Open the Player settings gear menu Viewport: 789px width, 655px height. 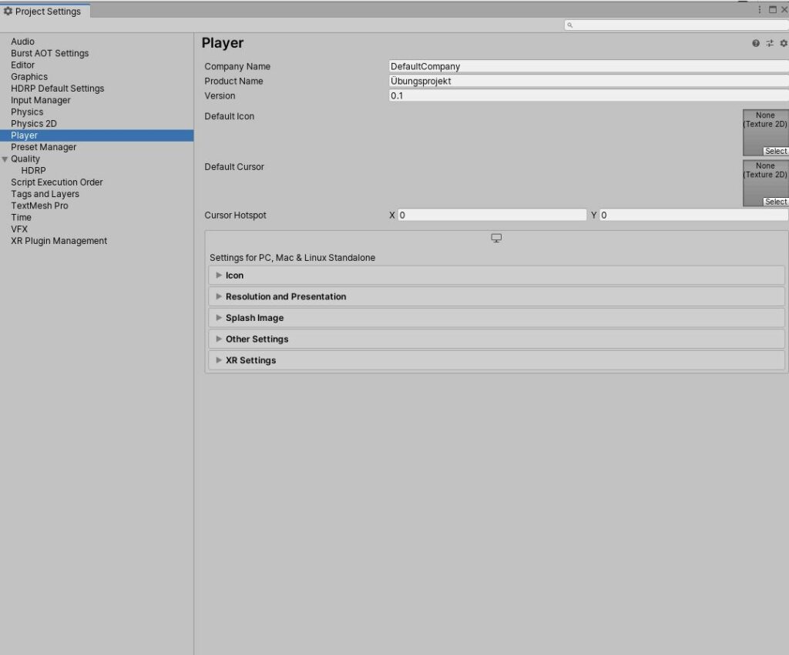[x=784, y=44]
